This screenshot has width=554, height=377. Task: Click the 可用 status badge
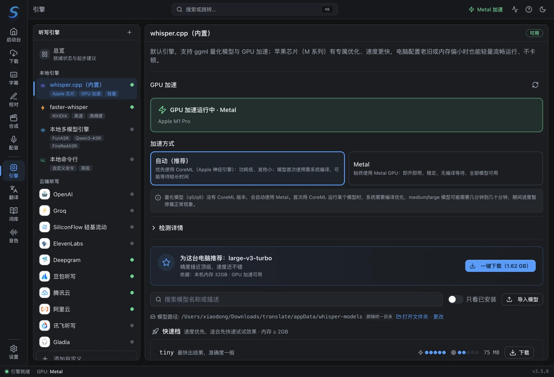(534, 33)
